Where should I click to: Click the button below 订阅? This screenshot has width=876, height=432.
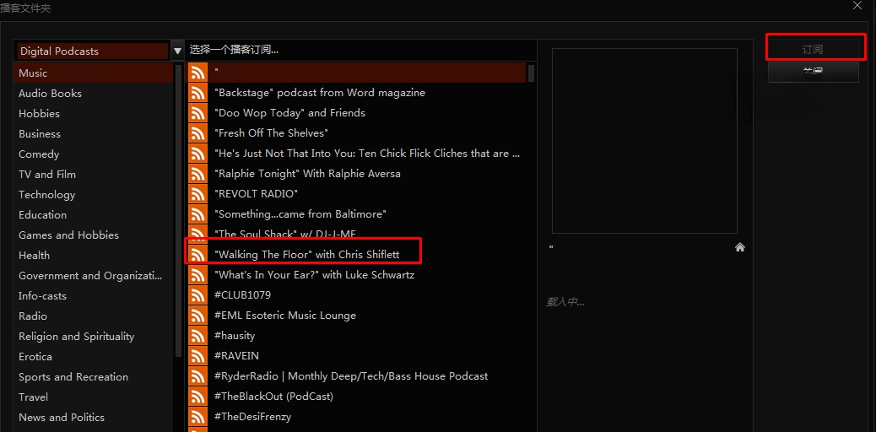click(x=813, y=72)
